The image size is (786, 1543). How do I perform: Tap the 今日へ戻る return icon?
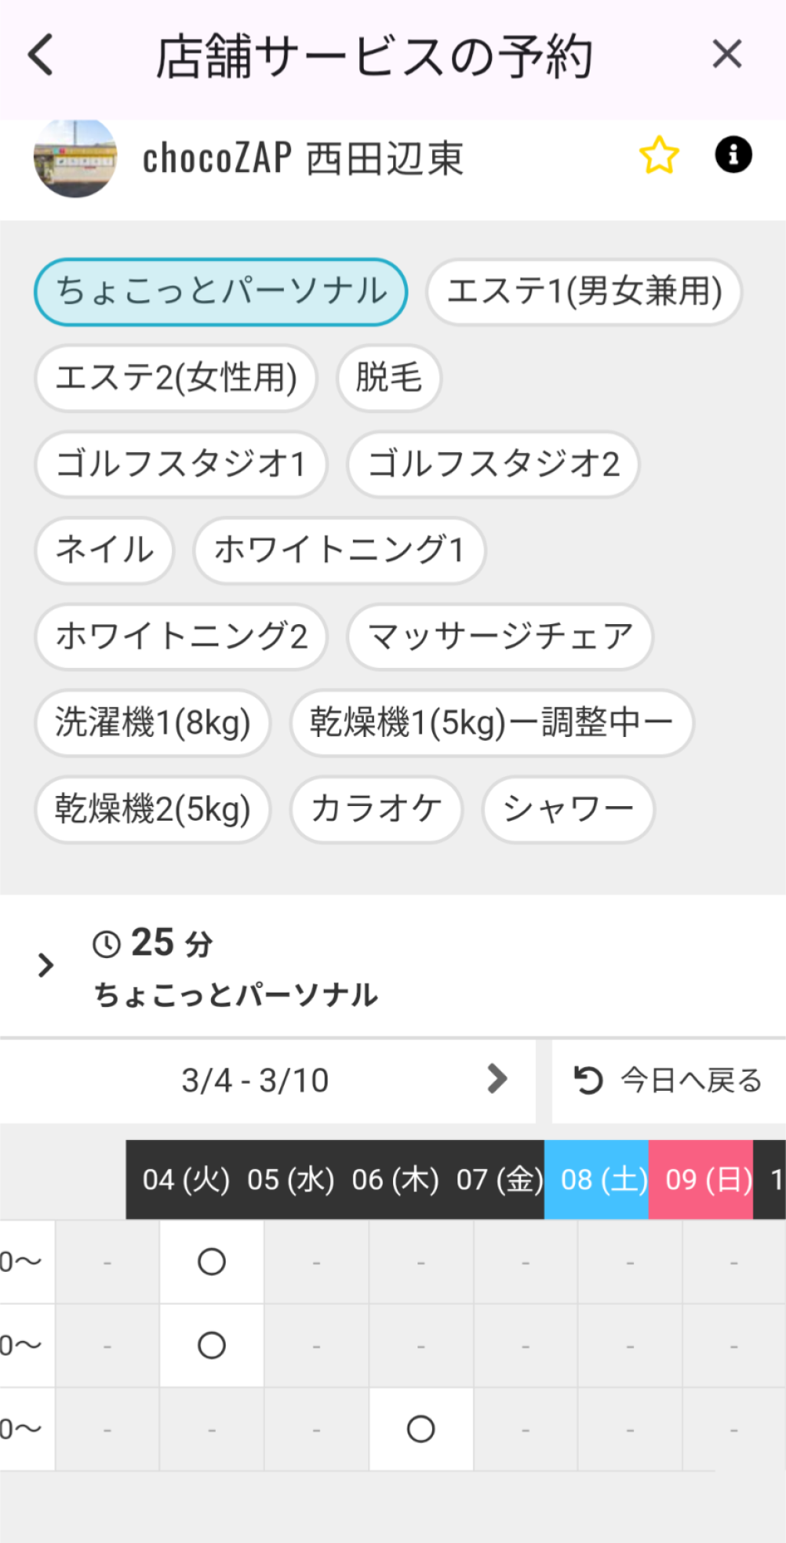[589, 1080]
